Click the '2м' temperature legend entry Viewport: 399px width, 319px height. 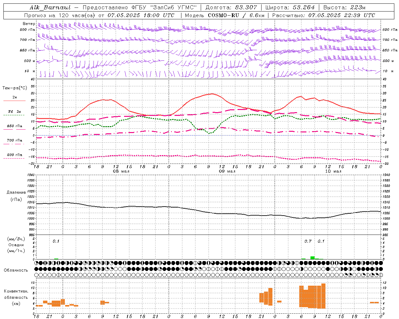tap(15, 97)
